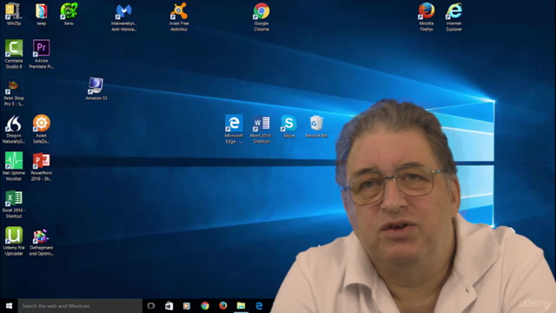Open PowerPoint 2016 shortcut icon
The width and height of the screenshot is (556, 313).
(x=41, y=166)
